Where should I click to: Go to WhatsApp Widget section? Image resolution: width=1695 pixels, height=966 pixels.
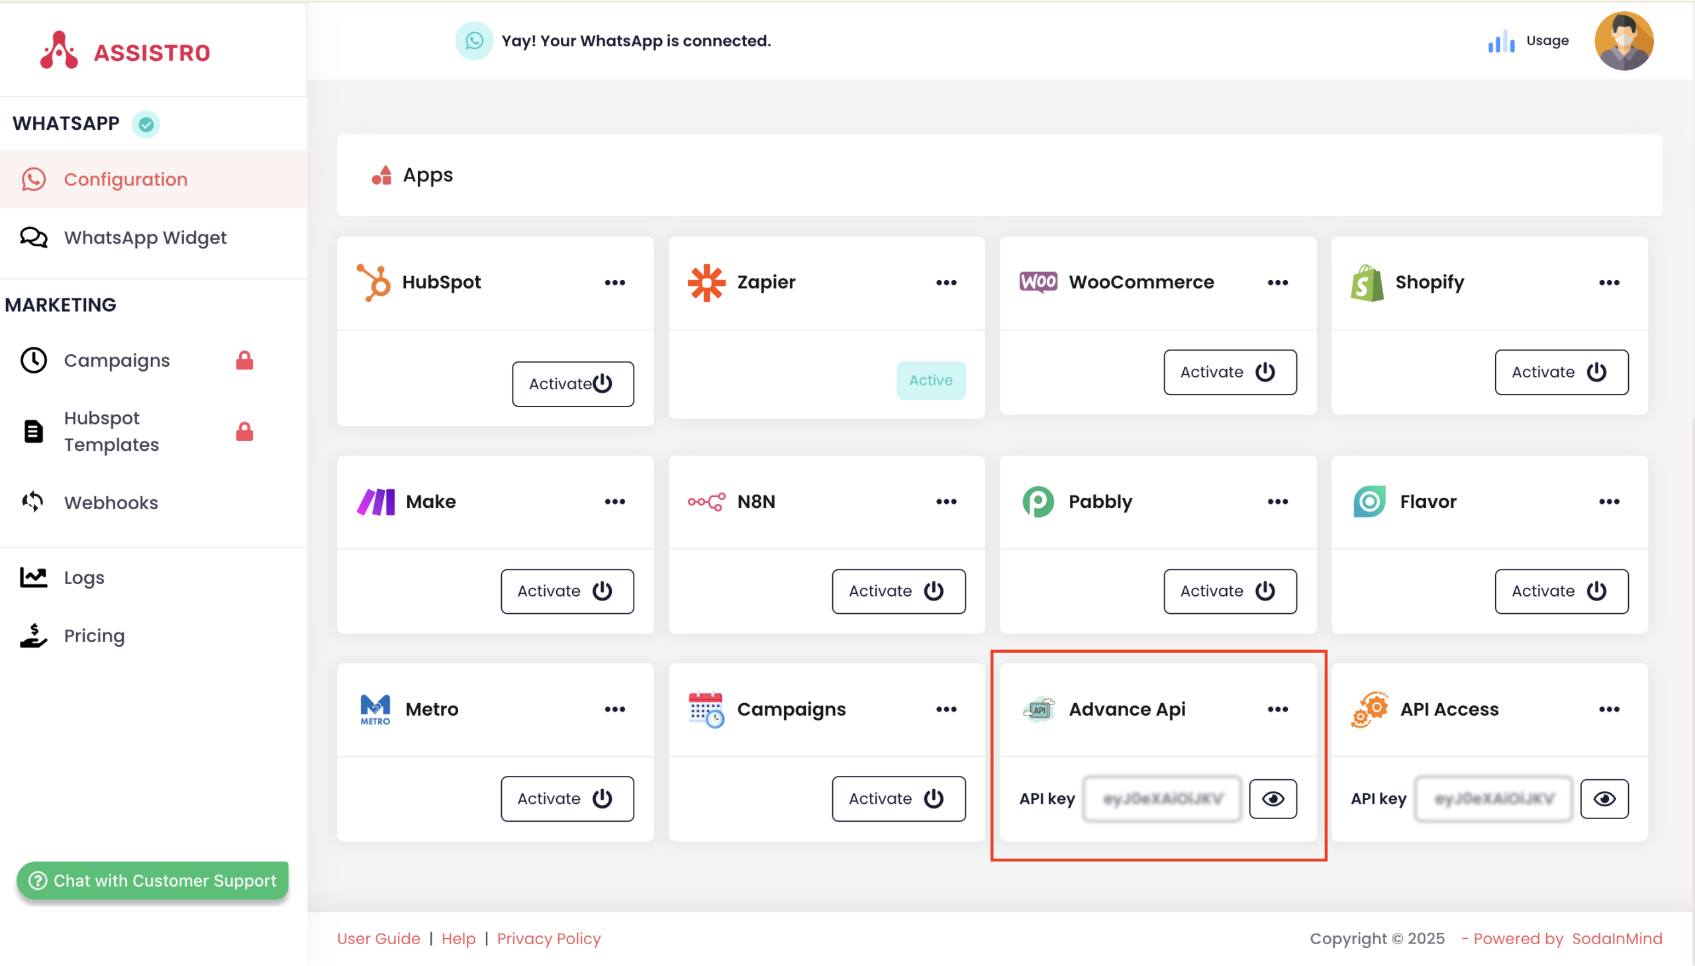144,238
